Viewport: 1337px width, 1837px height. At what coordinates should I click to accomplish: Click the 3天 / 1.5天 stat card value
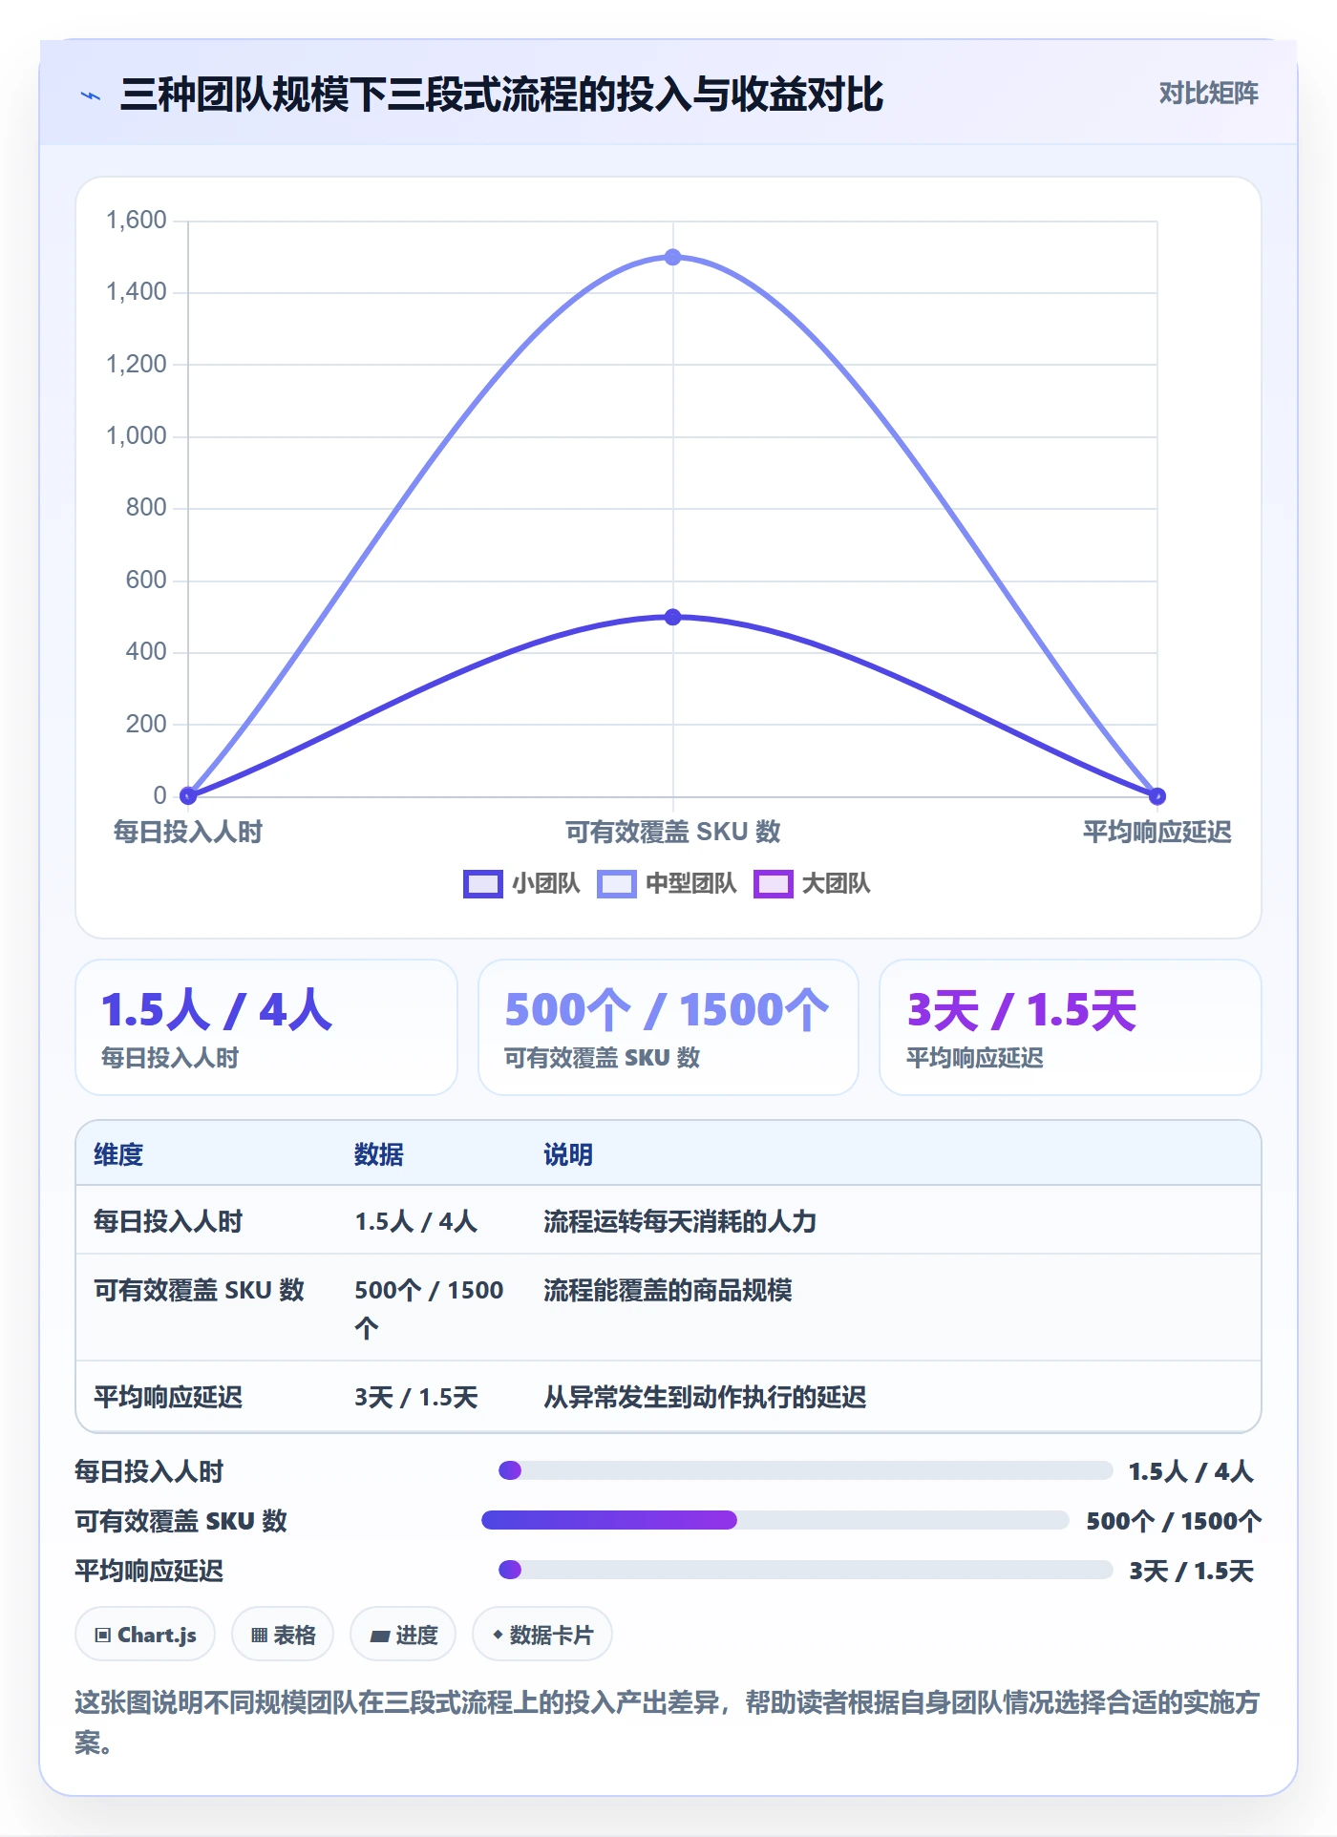pos(1022,1010)
